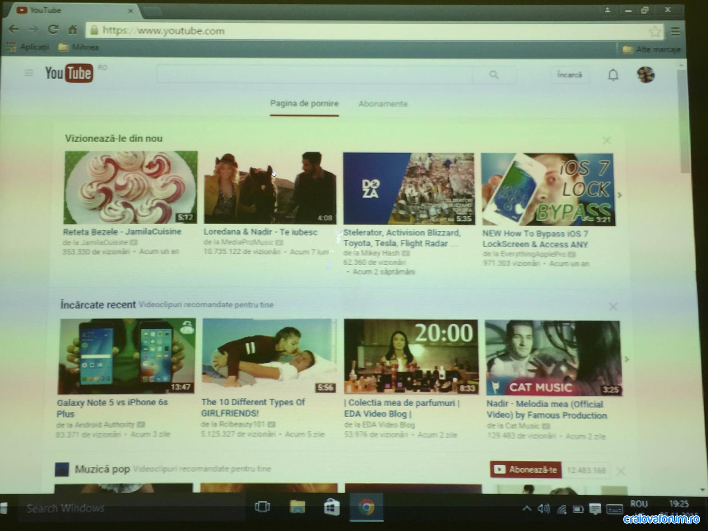Click the CAT MUSIC video thumbnail

coord(553,358)
